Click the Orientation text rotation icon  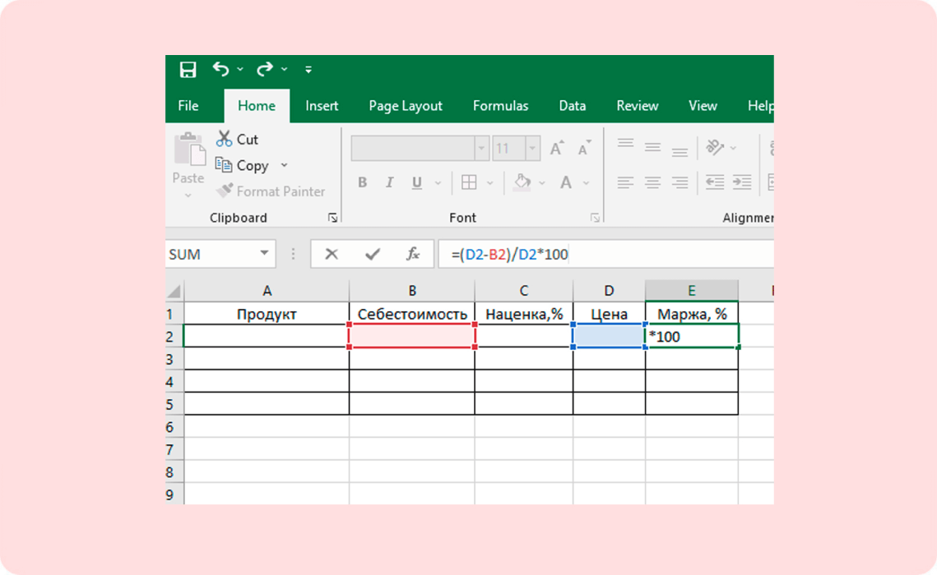715,147
